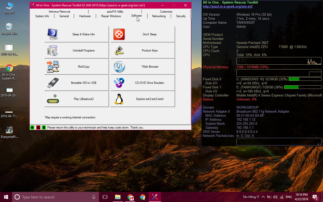Image resolution: width=323 pixels, height=202 pixels.
Task: Click the System Rescue Toolkit taskbar icon
Action: (155, 197)
